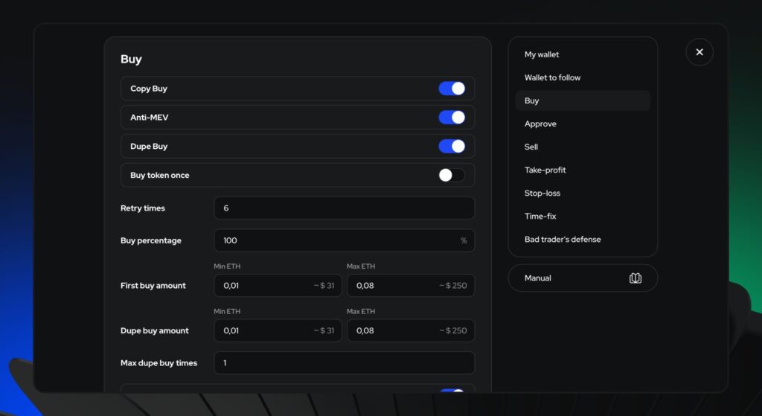Disable the Copy Buy toggle

[x=452, y=89]
